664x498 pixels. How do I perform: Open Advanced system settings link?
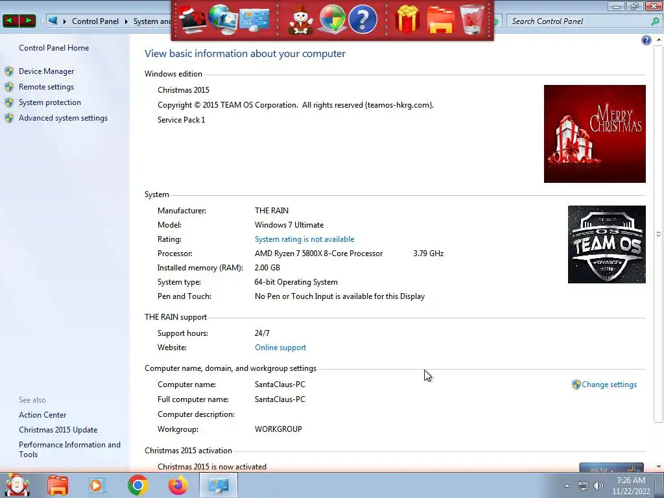[x=63, y=118]
